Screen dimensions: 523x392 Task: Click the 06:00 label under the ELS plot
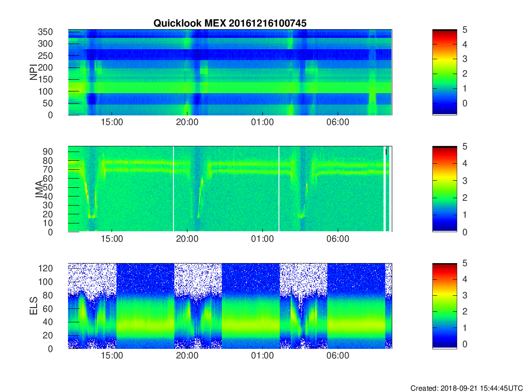(x=338, y=356)
